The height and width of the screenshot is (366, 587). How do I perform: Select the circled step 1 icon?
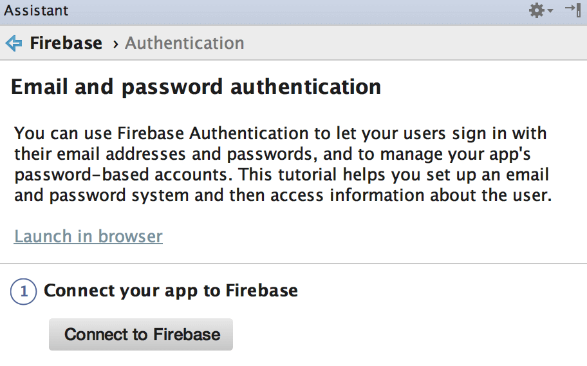click(x=23, y=291)
